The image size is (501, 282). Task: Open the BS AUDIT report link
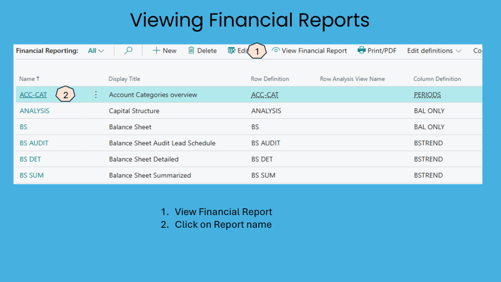(x=34, y=143)
